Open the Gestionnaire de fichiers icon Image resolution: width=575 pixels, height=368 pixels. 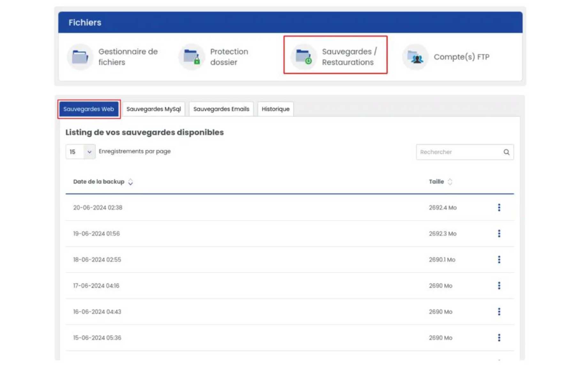[80, 57]
